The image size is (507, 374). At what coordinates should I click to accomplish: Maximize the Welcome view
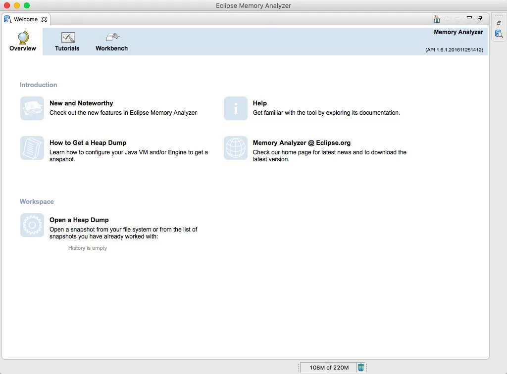(480, 18)
